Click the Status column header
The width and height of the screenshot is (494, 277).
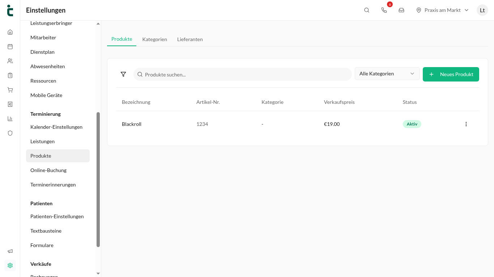coord(410,102)
